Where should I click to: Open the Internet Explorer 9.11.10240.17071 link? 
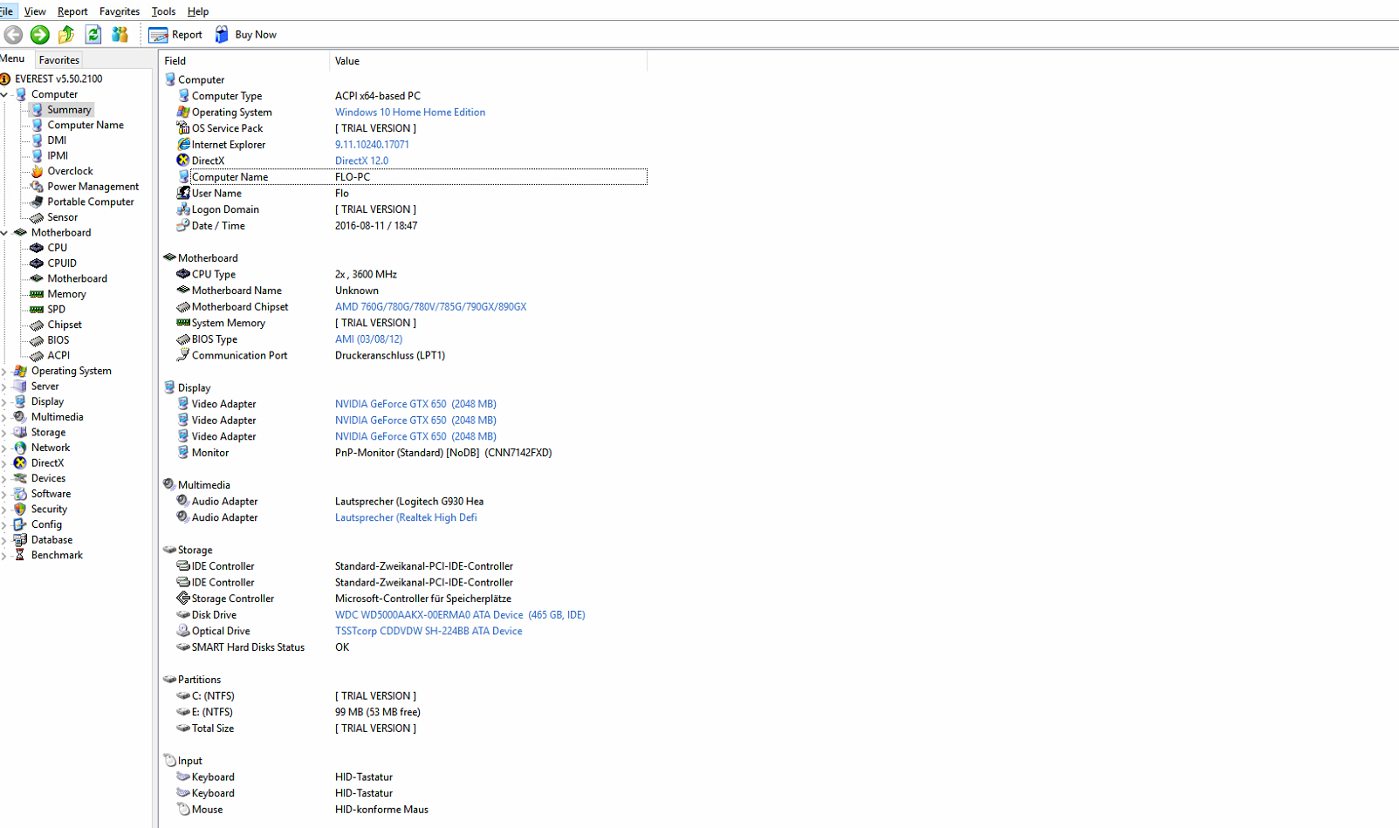[372, 145]
